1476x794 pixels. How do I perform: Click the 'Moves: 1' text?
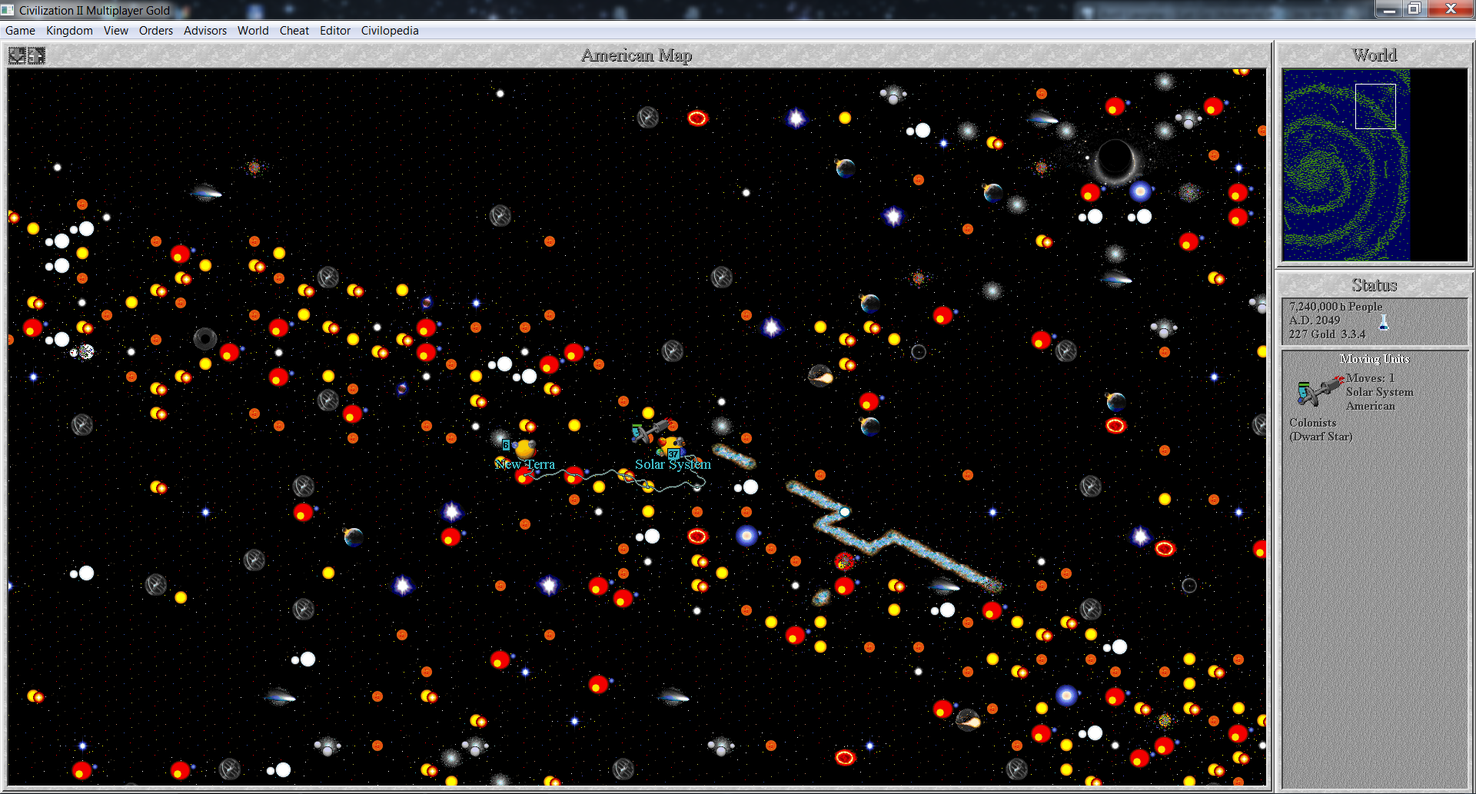1370,378
